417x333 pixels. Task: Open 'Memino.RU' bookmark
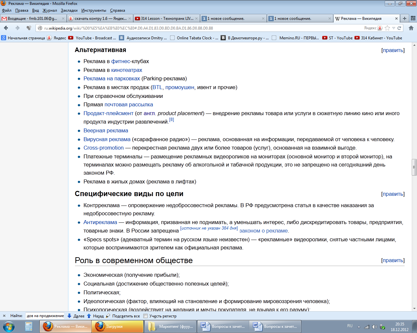[295, 38]
